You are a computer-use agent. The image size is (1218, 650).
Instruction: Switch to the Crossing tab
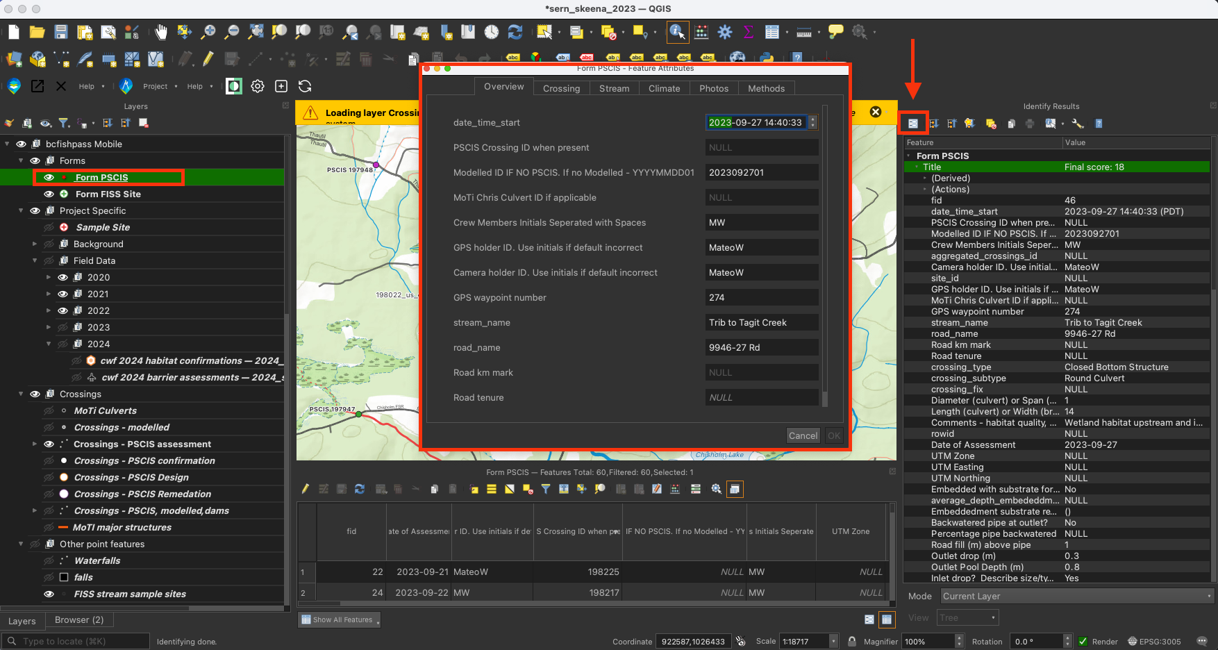coord(561,88)
